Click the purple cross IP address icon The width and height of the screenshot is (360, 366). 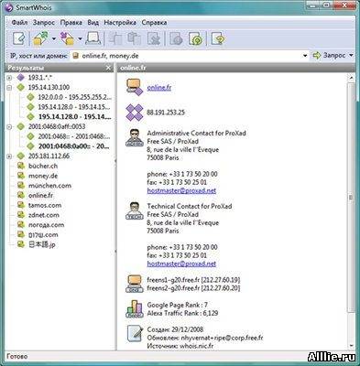click(x=135, y=113)
